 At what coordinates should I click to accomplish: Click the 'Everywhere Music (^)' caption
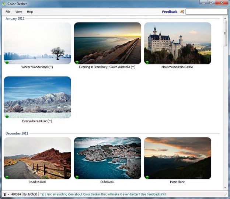click(x=37, y=121)
